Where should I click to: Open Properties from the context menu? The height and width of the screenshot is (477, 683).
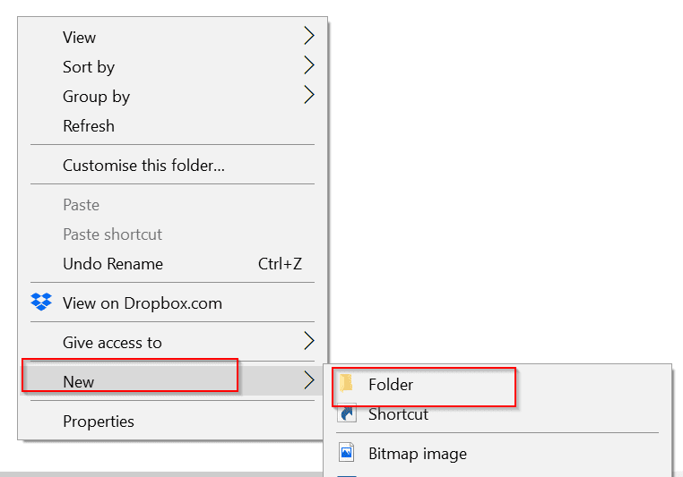tap(99, 422)
